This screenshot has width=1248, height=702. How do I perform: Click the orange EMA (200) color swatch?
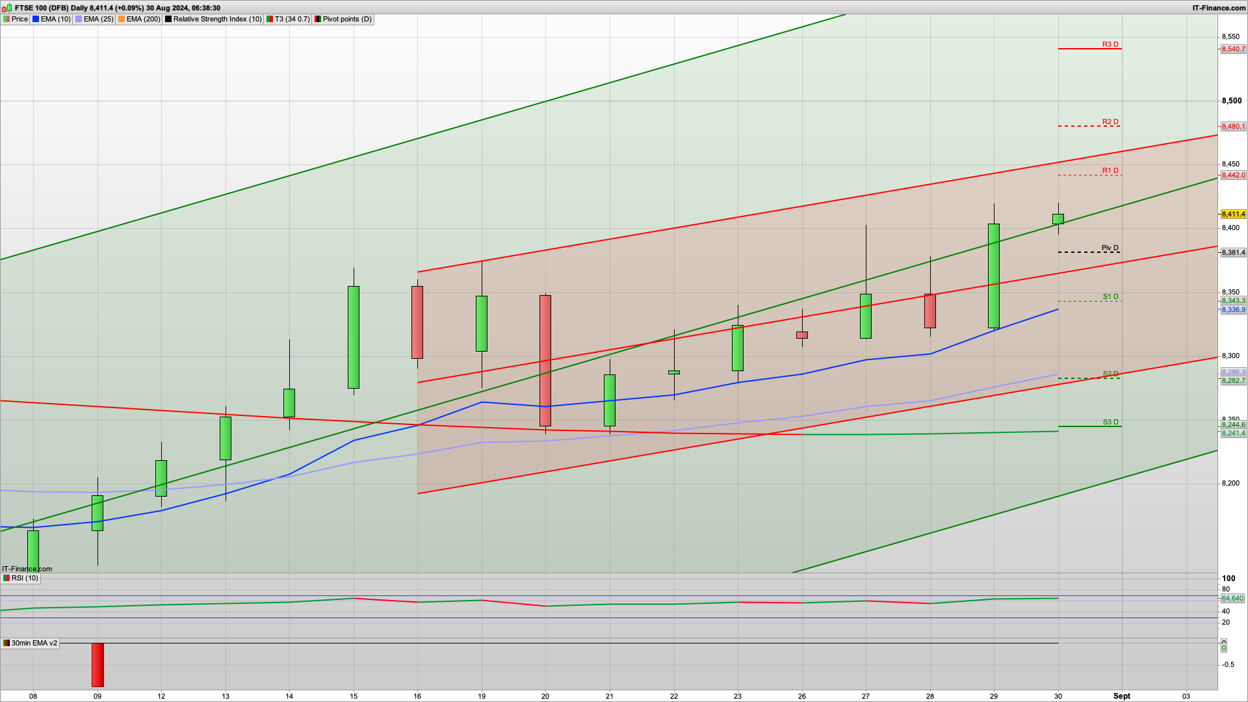(x=122, y=19)
